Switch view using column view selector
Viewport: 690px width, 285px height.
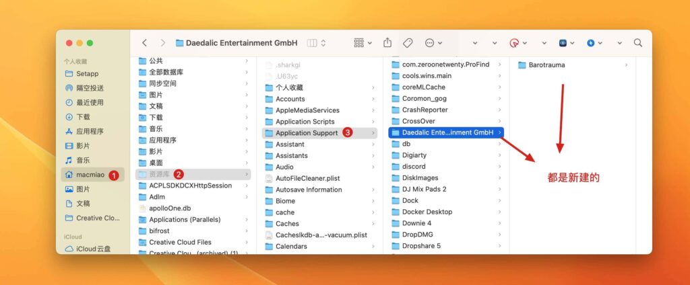click(x=316, y=42)
